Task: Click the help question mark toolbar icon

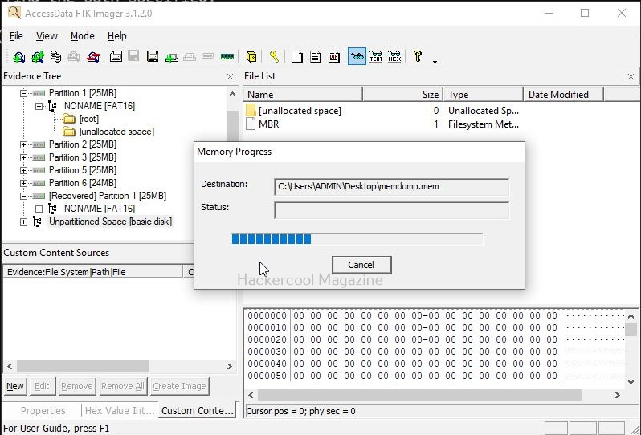Action: click(x=417, y=56)
